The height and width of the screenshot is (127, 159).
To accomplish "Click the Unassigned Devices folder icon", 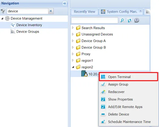I will point(78,34).
